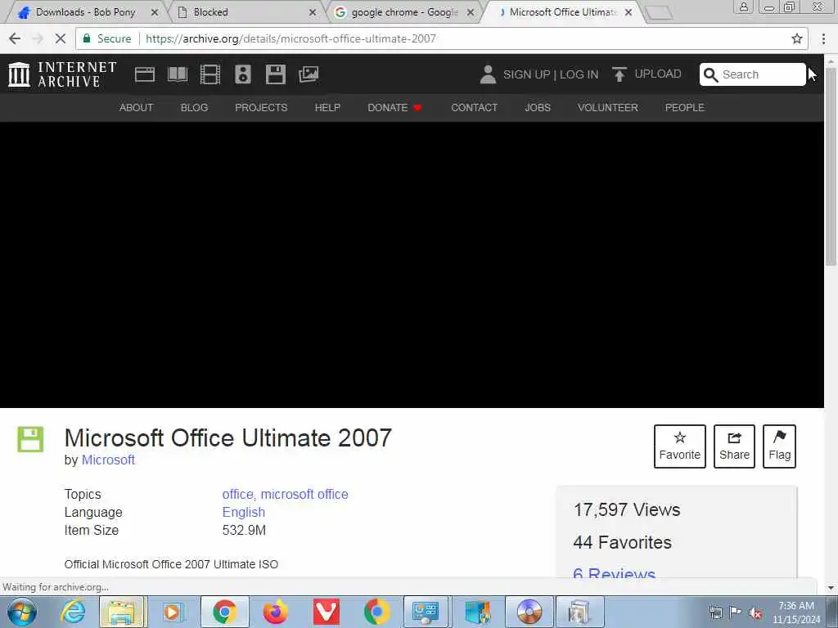The image size is (838, 628).
Task: Click the Share button
Action: pos(734,446)
